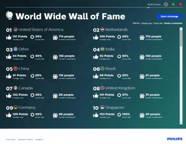Click the scrollbar up arrow
Image resolution: width=186 pixels, height=144 pixels.
coord(181,29)
